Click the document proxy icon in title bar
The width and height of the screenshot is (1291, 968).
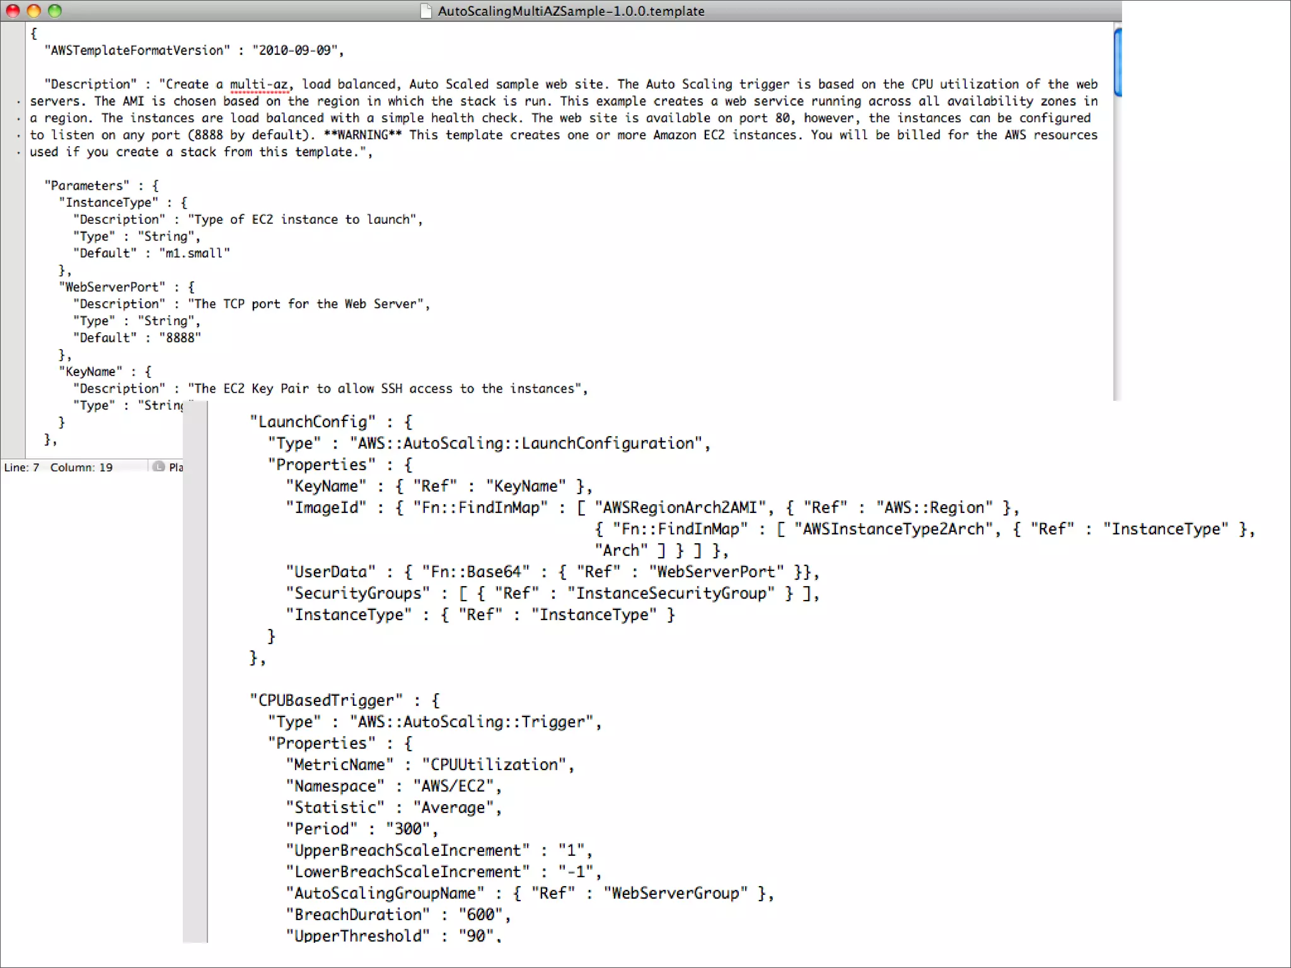pyautogui.click(x=426, y=11)
